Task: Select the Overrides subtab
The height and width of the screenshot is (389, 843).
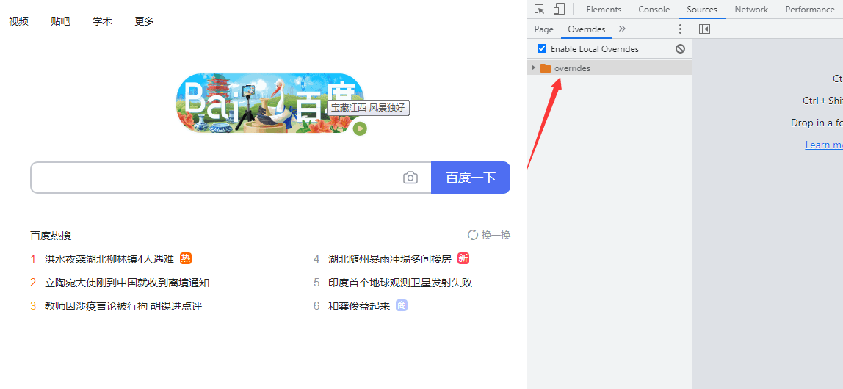Action: pos(587,29)
